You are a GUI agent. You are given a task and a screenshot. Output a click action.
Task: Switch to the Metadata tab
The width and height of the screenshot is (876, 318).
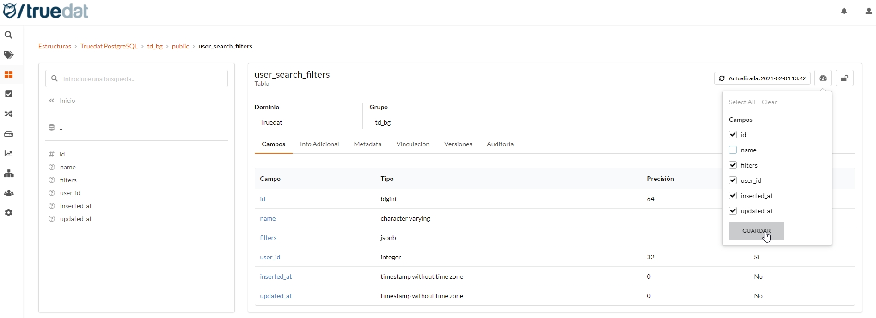368,144
